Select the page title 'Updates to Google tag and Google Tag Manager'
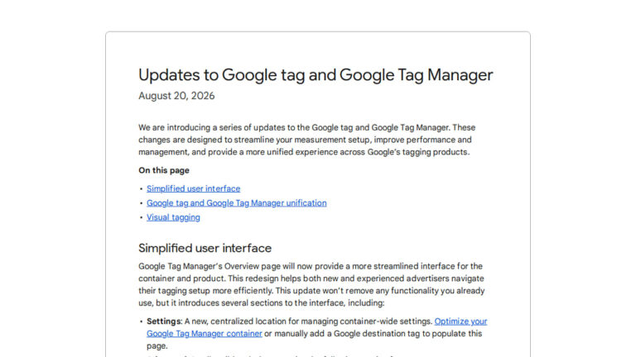Viewport: 636px width, 357px height. click(316, 75)
